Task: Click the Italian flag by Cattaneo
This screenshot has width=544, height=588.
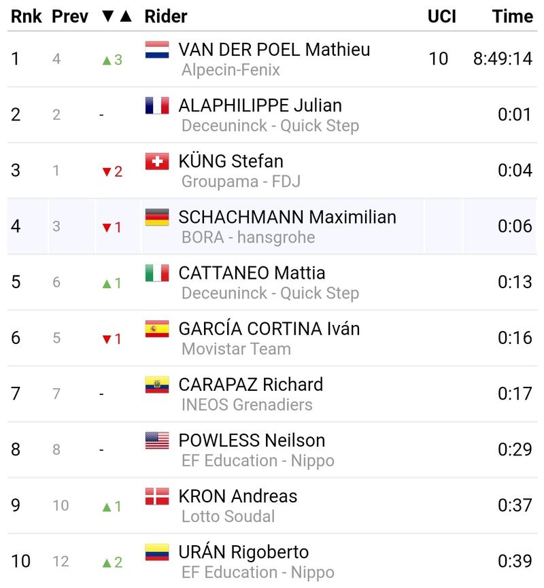Action: pyautogui.click(x=157, y=273)
